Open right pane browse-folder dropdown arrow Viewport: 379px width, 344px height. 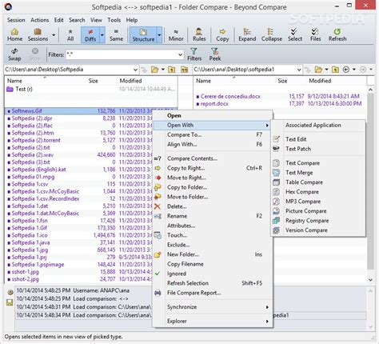[326, 70]
